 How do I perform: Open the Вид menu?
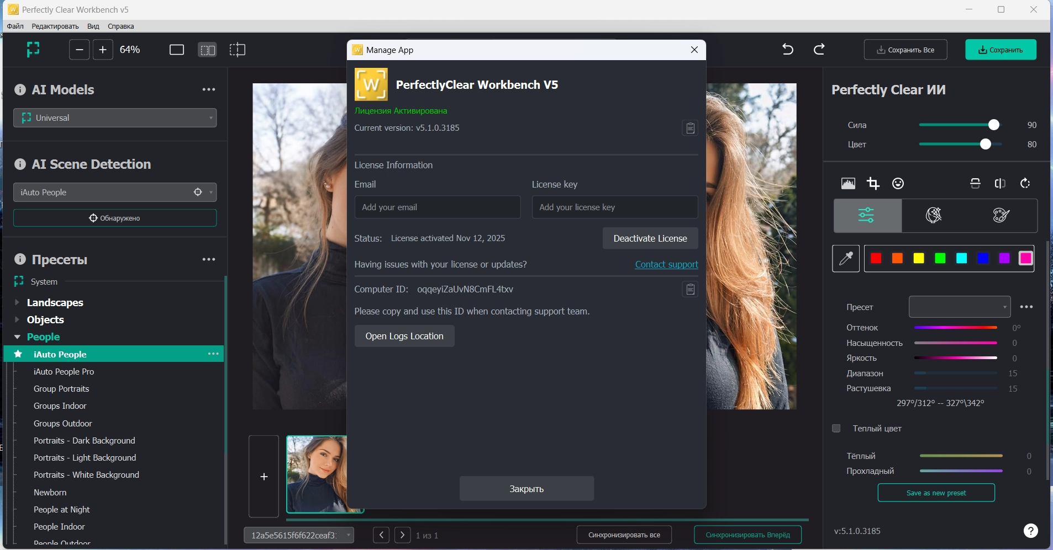click(x=93, y=26)
